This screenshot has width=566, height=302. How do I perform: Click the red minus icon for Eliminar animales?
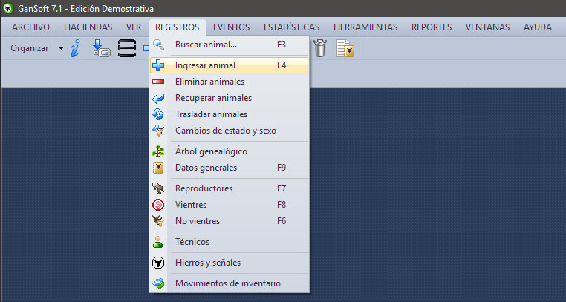[158, 82]
